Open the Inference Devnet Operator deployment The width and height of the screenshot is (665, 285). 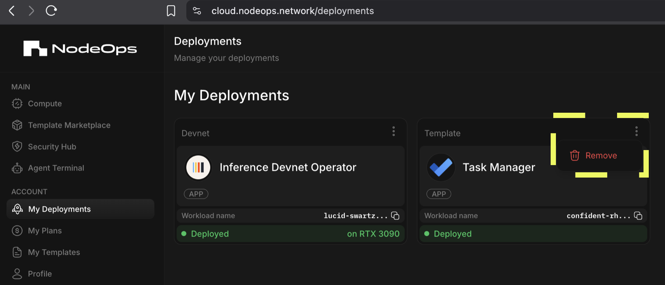(x=288, y=167)
